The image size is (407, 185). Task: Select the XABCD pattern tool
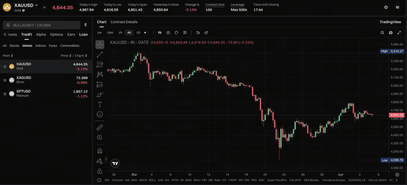(100, 75)
